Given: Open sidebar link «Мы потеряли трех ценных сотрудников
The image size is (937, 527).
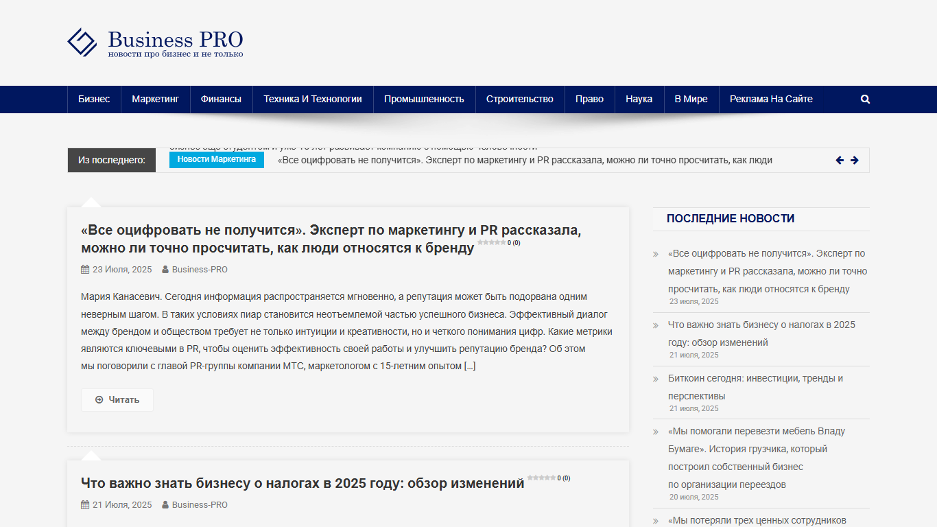Looking at the screenshot, I should [x=757, y=520].
